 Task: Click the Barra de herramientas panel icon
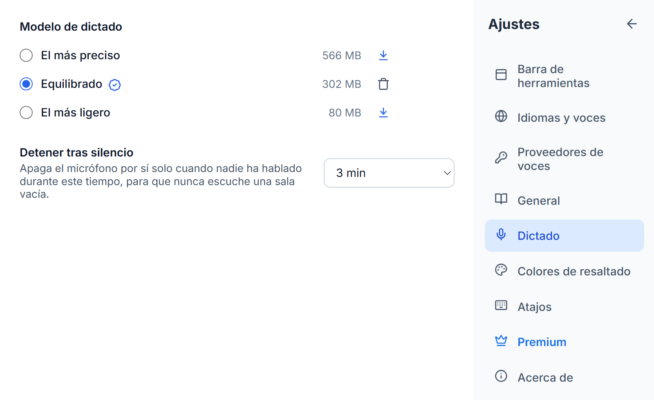(501, 74)
